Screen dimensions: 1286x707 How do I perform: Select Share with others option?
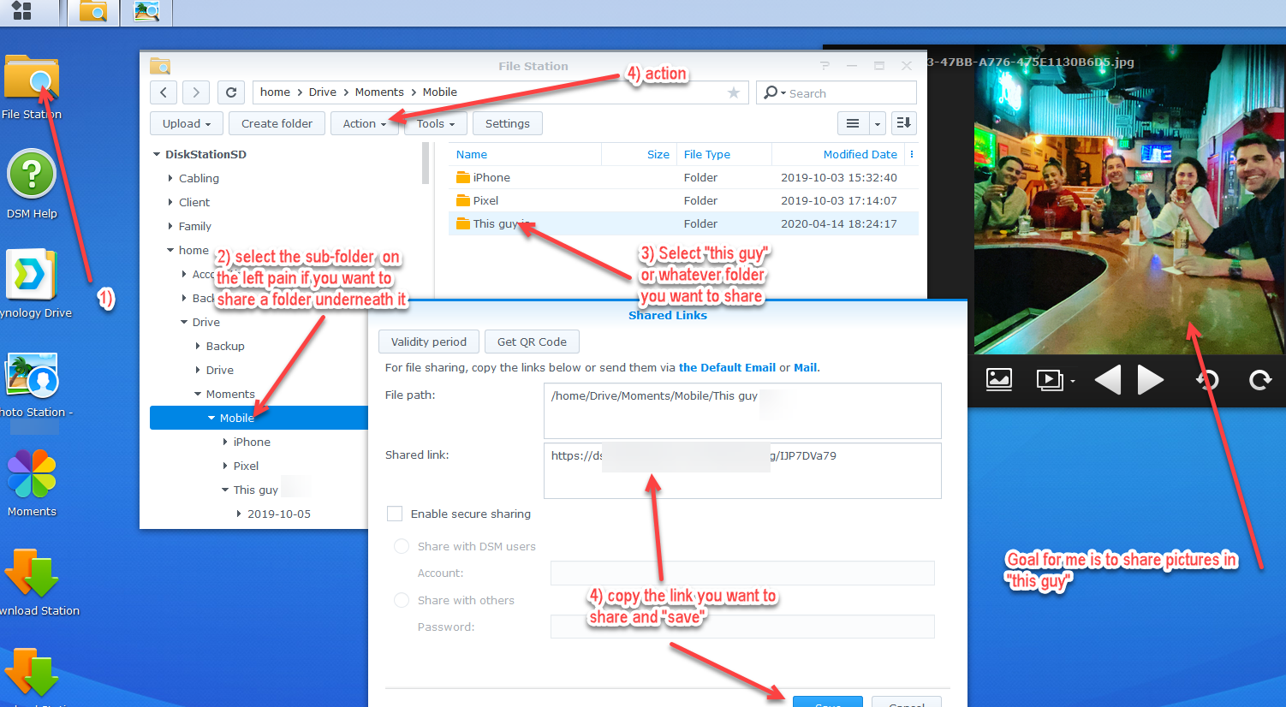point(402,600)
